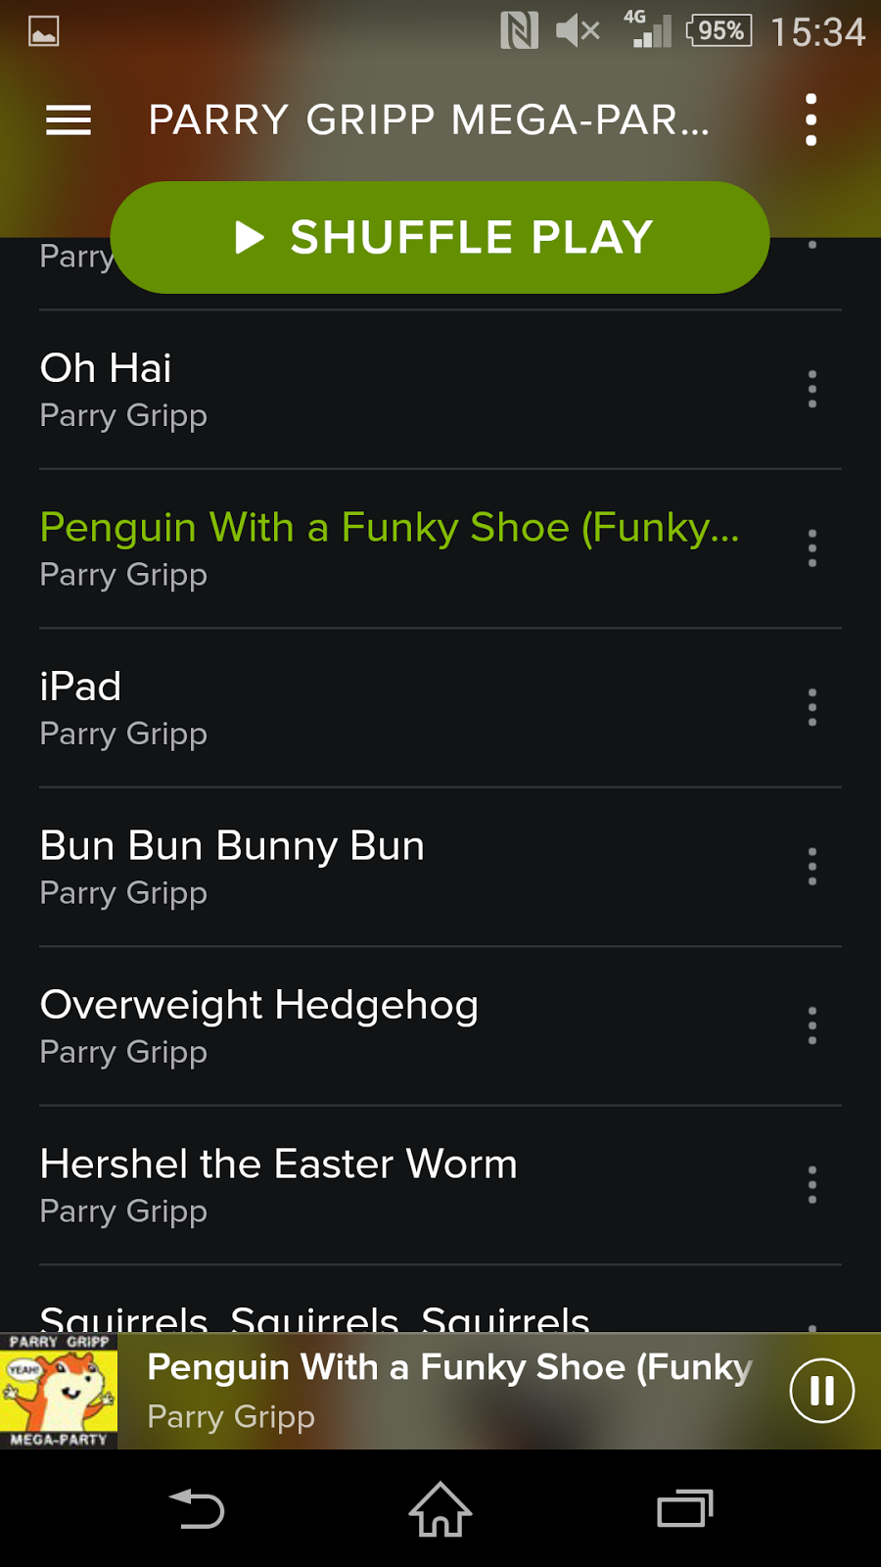Tap the Android back button

197,1509
